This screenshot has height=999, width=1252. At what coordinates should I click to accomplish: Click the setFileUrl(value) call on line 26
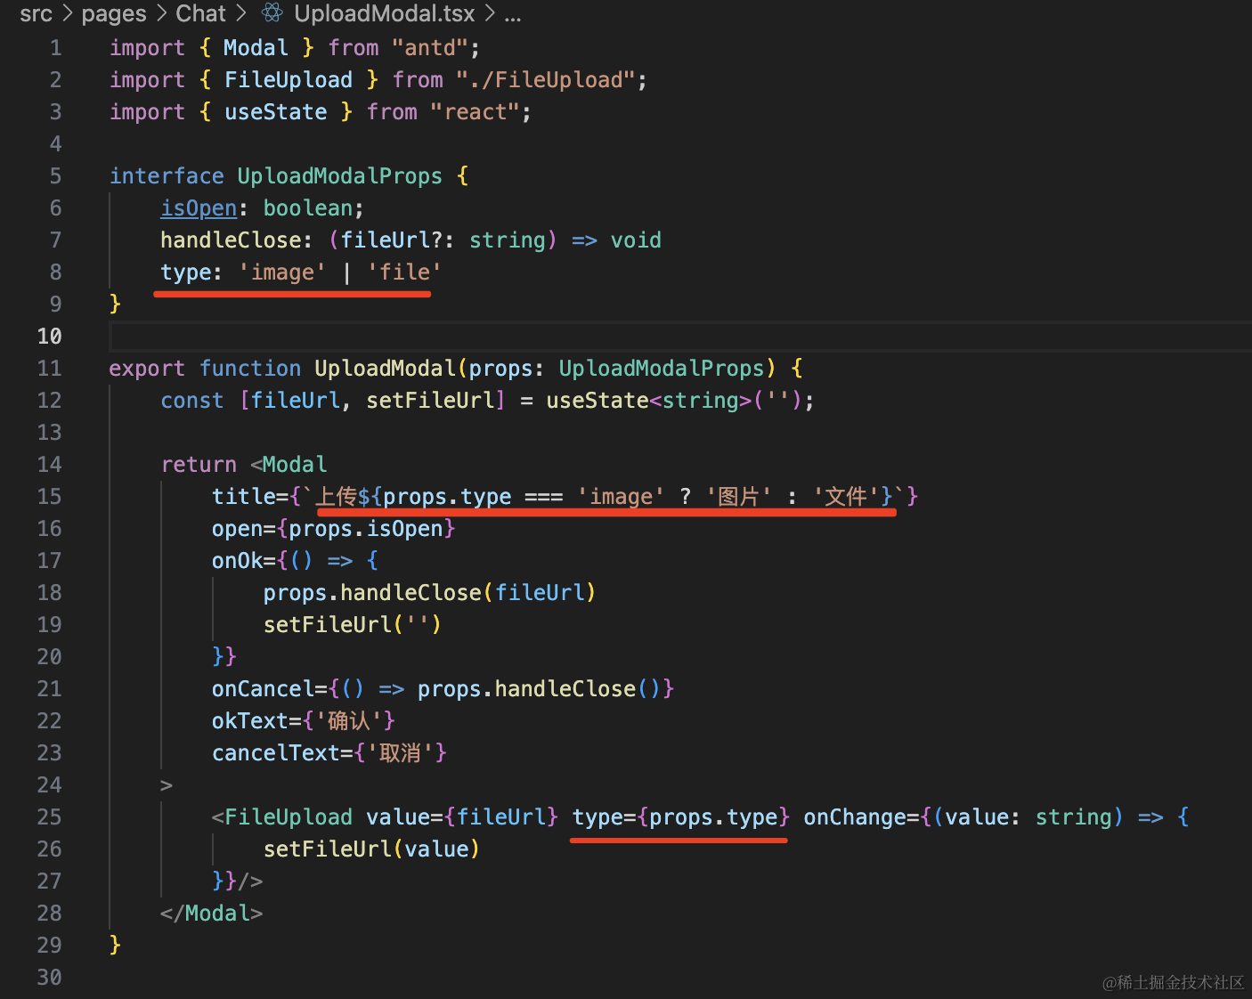point(370,849)
